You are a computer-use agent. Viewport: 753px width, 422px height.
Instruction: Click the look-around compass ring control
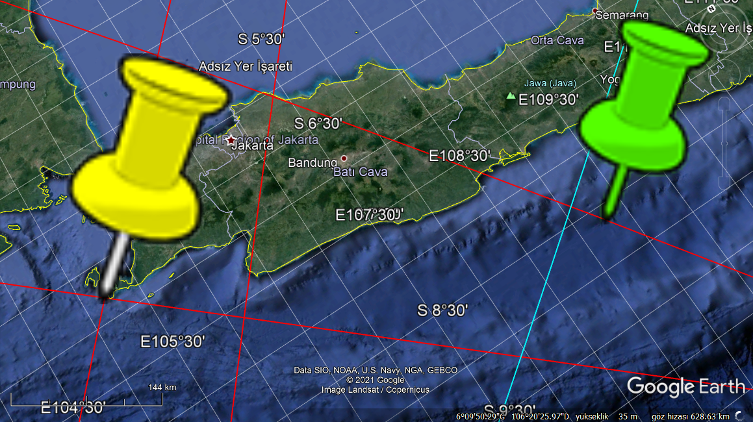pyautogui.click(x=725, y=29)
